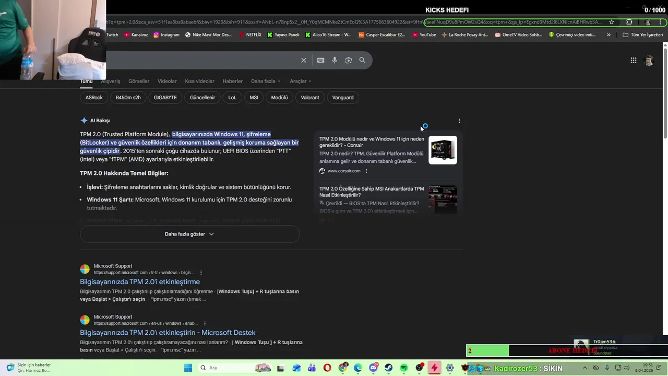Filter results with the ASRock chip
This screenshot has width=668, height=376.
point(94,98)
